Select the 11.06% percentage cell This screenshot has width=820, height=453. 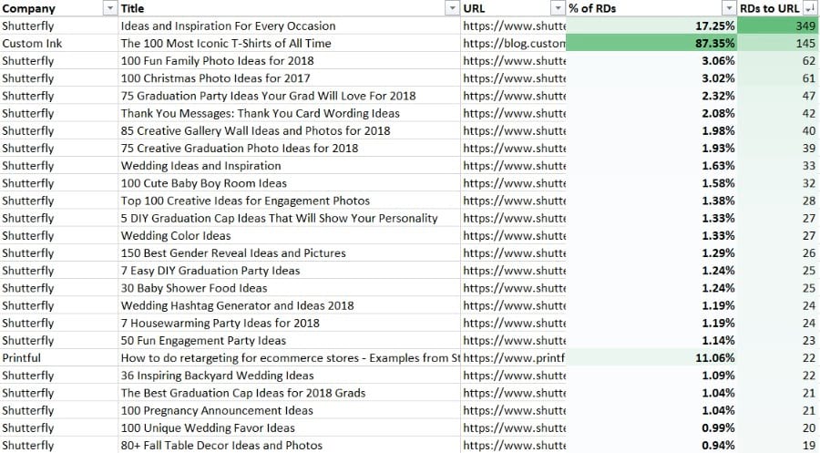click(x=651, y=358)
